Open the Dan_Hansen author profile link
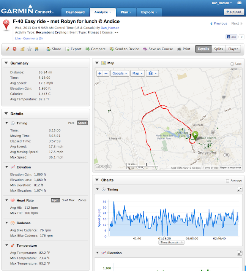 point(110,28)
